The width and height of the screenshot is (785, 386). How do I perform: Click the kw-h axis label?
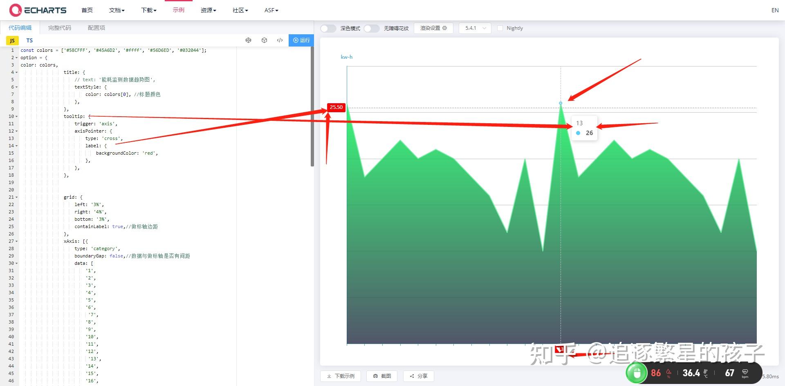pyautogui.click(x=347, y=57)
